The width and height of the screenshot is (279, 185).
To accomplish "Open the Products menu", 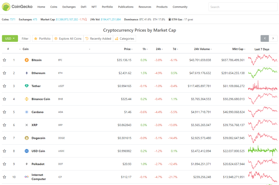I will tap(162, 7).
